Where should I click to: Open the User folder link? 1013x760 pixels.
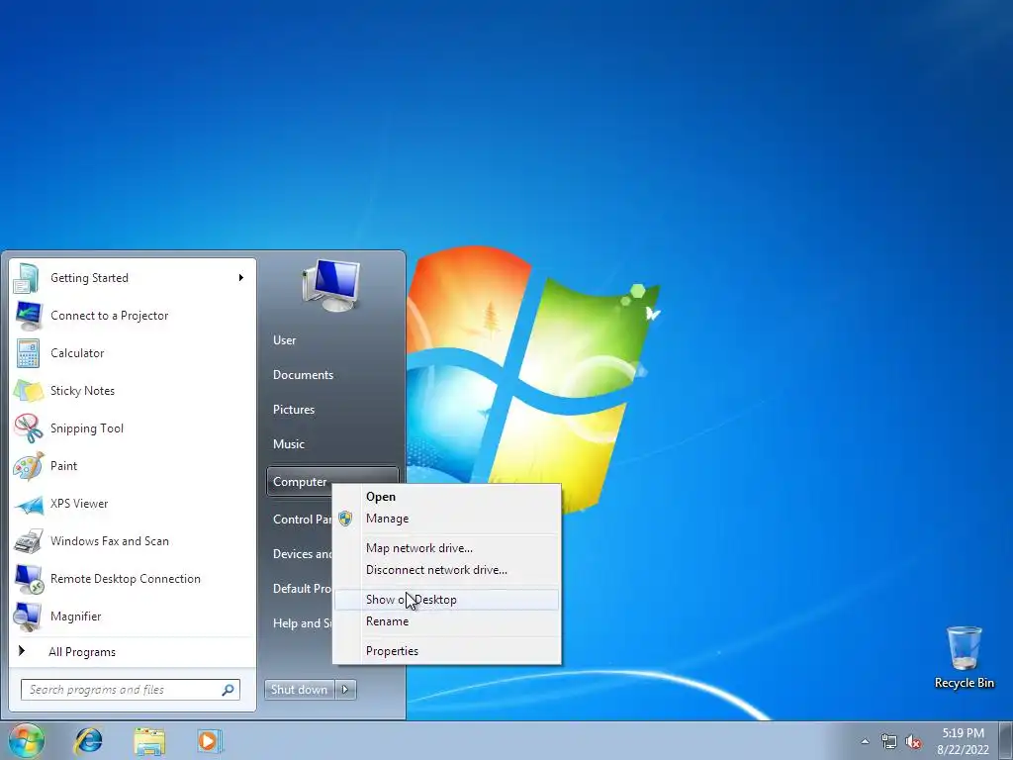tap(332, 340)
